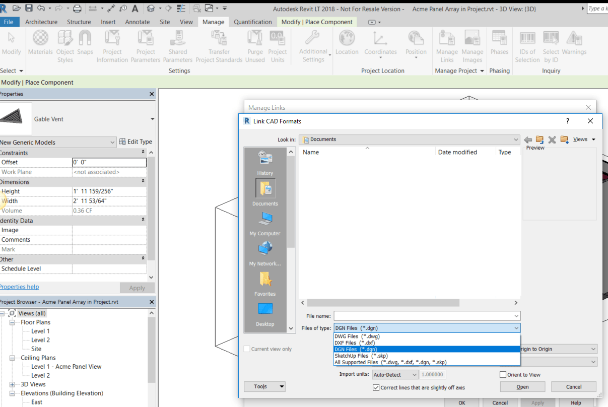
Task: Choose DWG Files (*.dwg) option
Action: click(427, 336)
